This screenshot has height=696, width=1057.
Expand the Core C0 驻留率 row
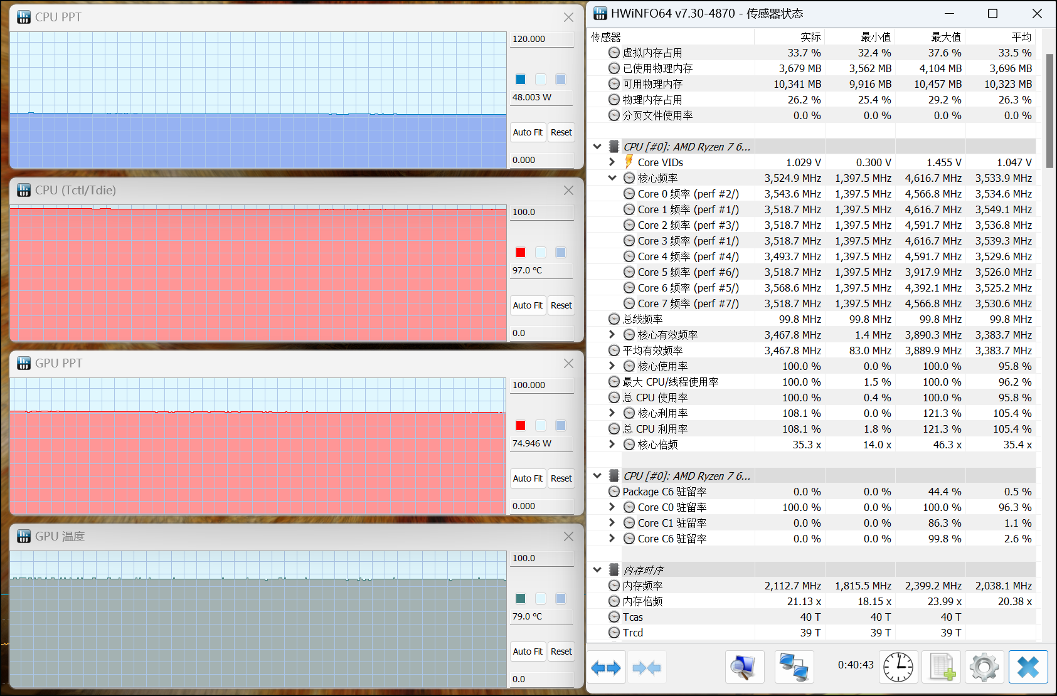[x=612, y=507]
